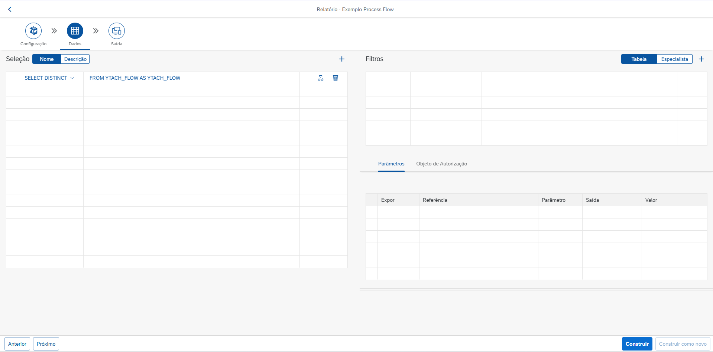Image resolution: width=713 pixels, height=352 pixels.
Task: Switch Filtros mode to Tabela
Action: pyautogui.click(x=639, y=59)
